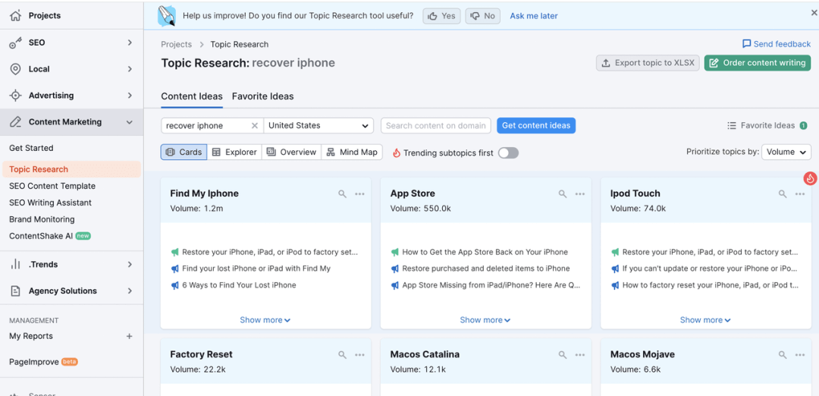Click the thumbs-down No feedback button

coord(482,16)
